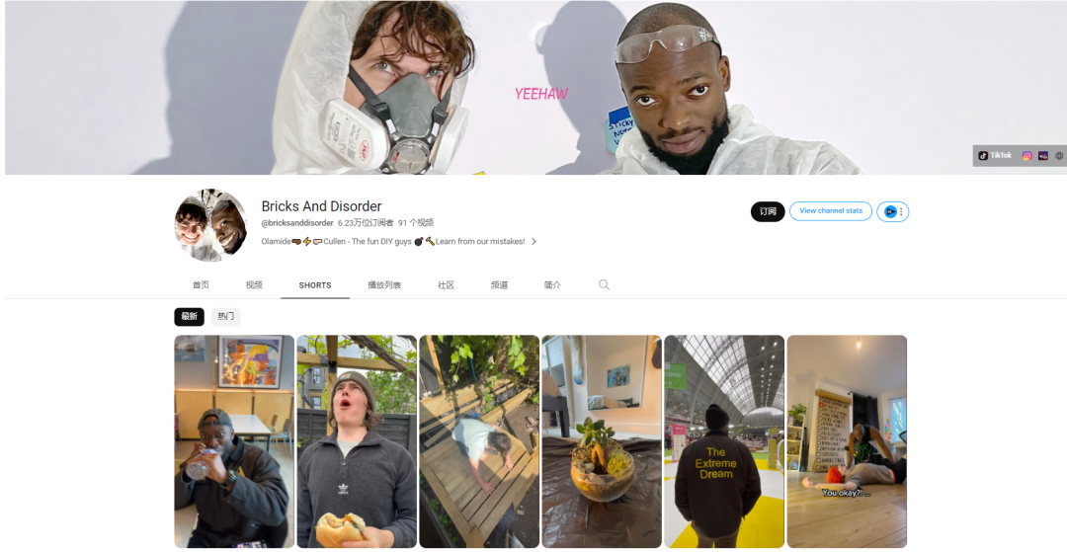
Task: Open the short captioned You okay?!
Action: click(847, 441)
